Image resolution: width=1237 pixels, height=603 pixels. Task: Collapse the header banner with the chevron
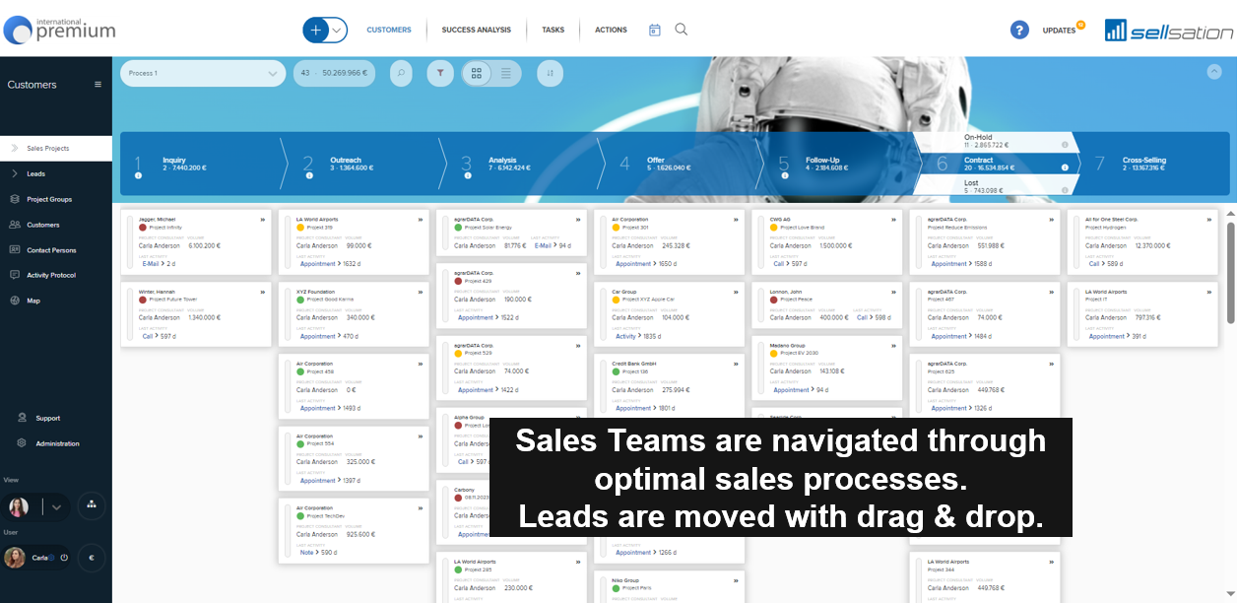[1214, 72]
